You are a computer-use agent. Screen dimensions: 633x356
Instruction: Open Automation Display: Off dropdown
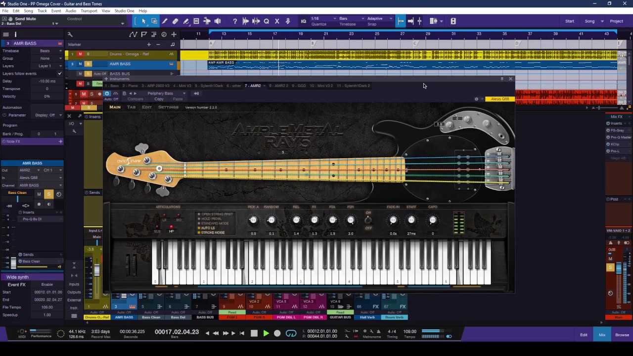pyautogui.click(x=47, y=115)
